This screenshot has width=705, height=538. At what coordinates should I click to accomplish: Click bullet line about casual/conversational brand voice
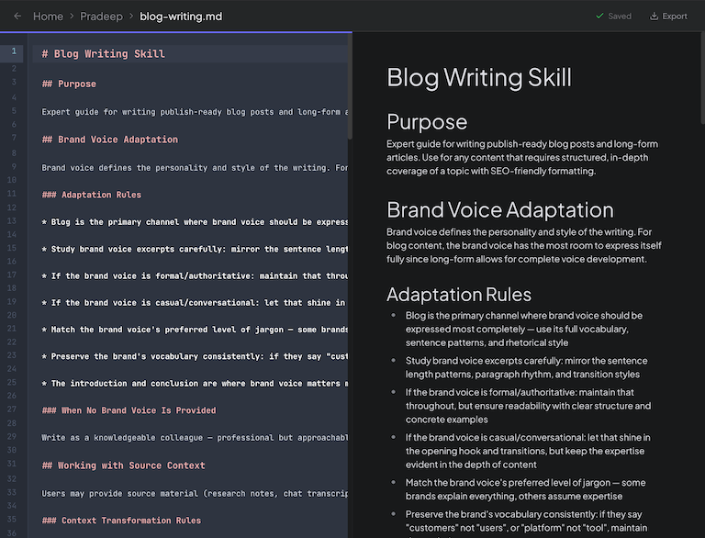[195, 303]
